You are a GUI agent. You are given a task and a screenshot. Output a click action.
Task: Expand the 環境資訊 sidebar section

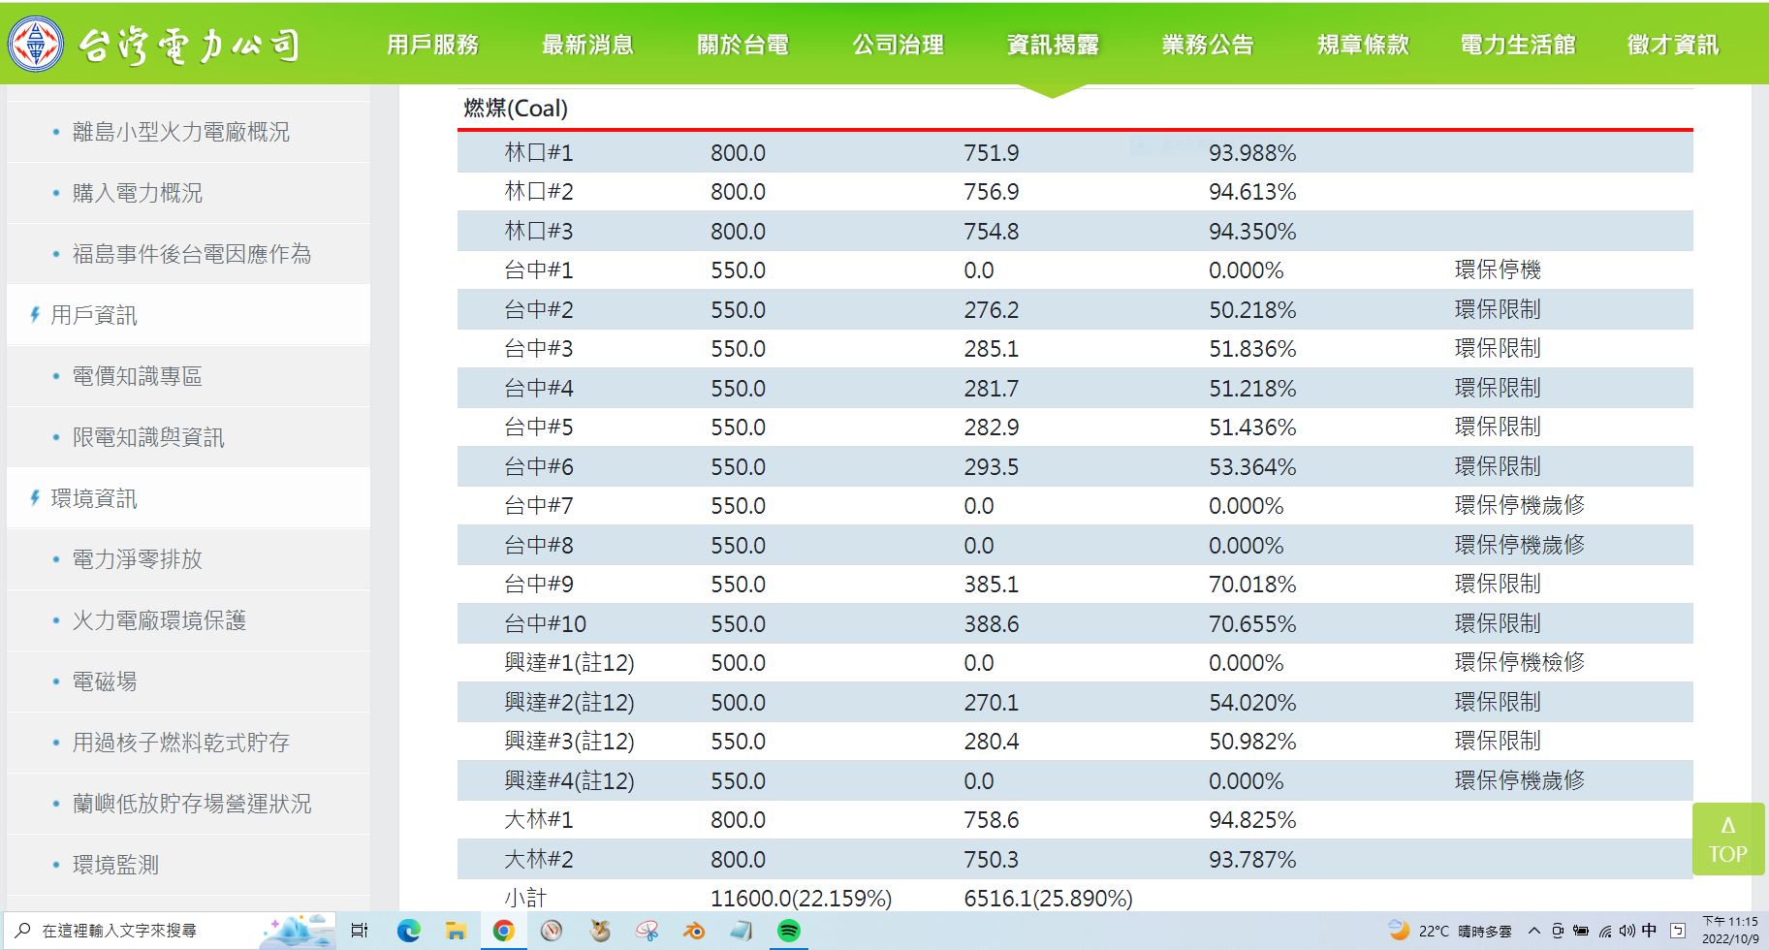[x=94, y=498]
